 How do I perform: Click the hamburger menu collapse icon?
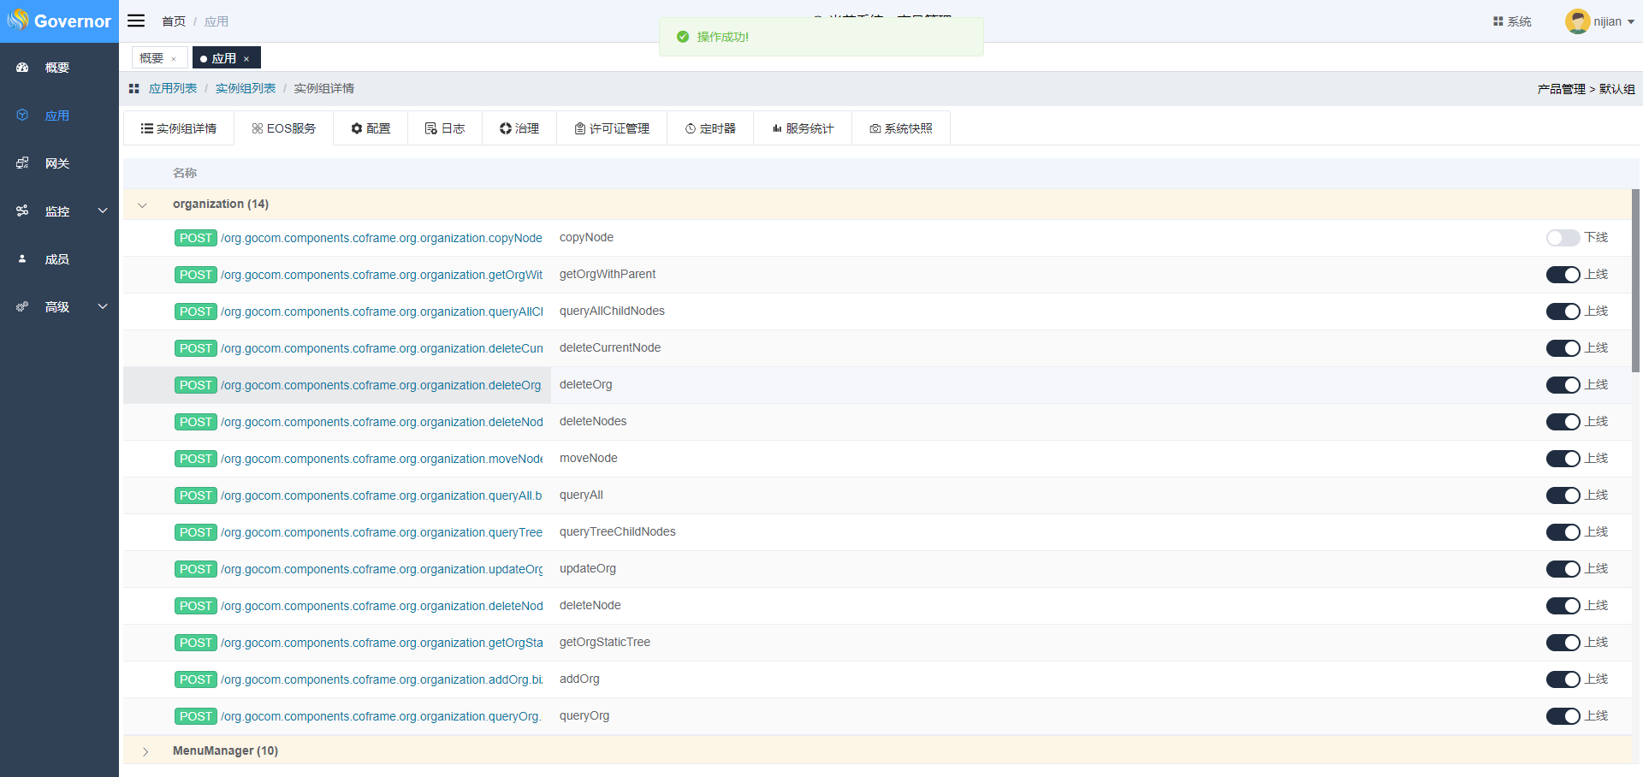(136, 21)
